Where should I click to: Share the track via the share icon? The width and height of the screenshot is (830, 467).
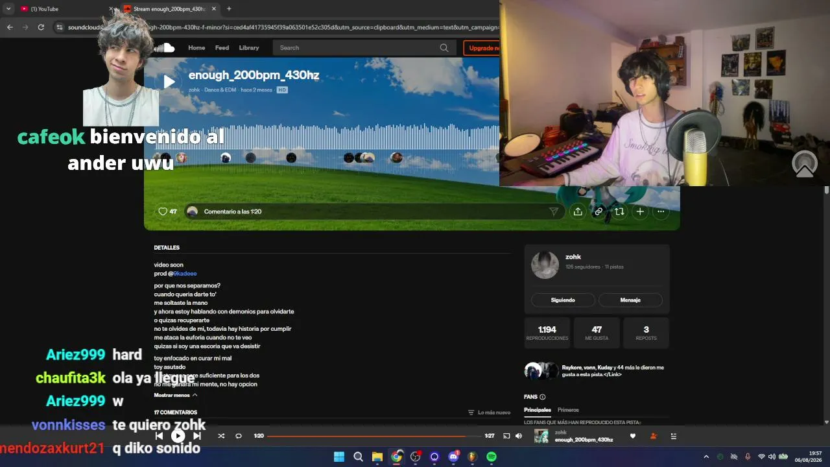click(x=578, y=211)
